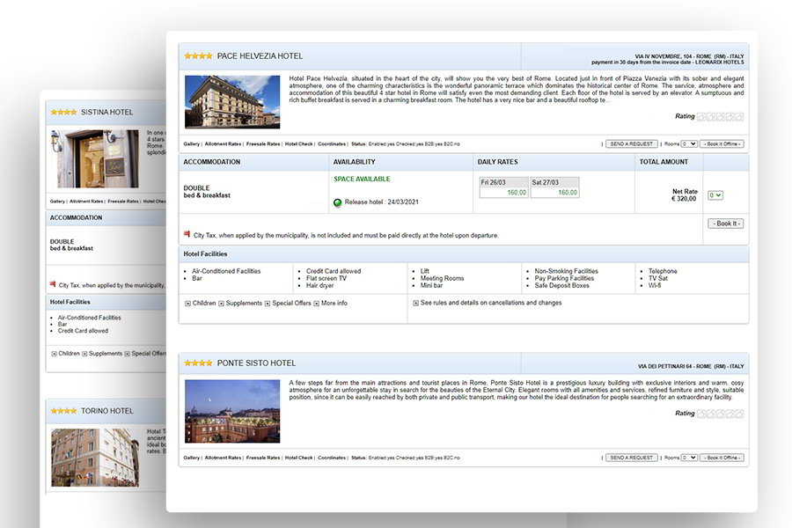The image size is (792, 528).
Task: Click the Book It button
Action: click(x=726, y=224)
